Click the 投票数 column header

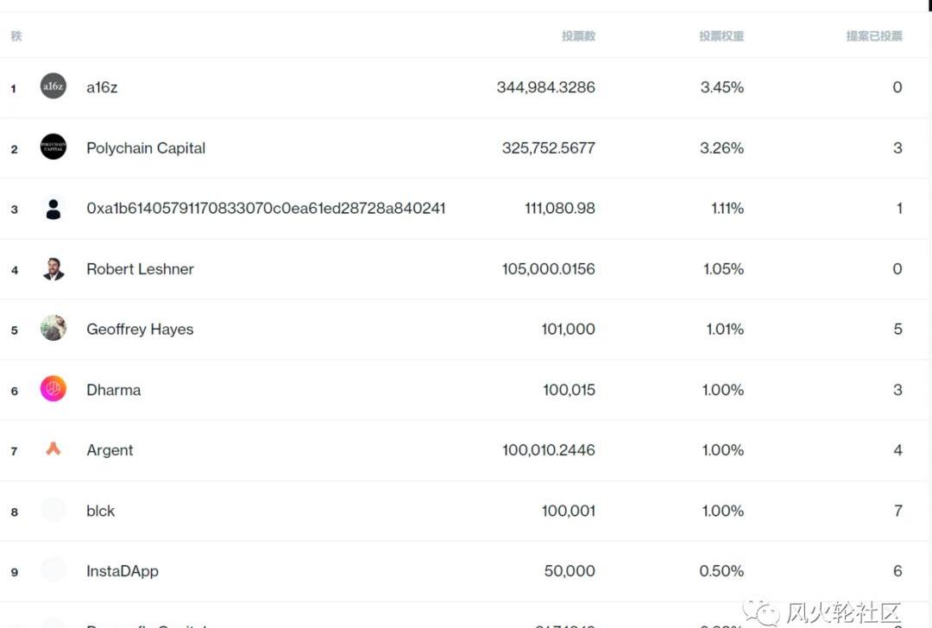[578, 36]
